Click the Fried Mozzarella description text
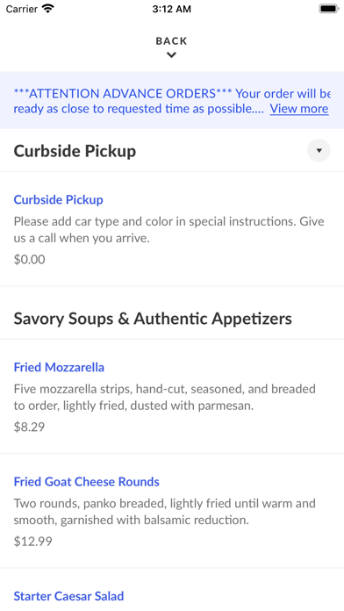Screen dimensions: 344x611 coord(164,397)
